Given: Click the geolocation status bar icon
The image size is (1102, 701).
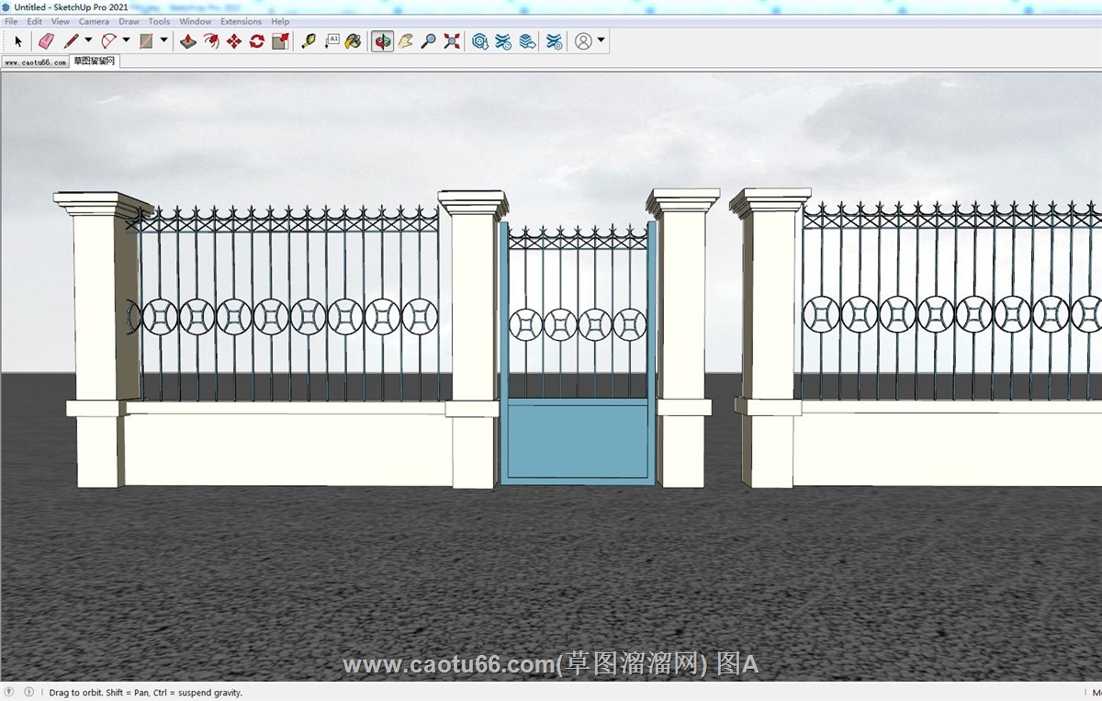Looking at the screenshot, I should click(10, 692).
